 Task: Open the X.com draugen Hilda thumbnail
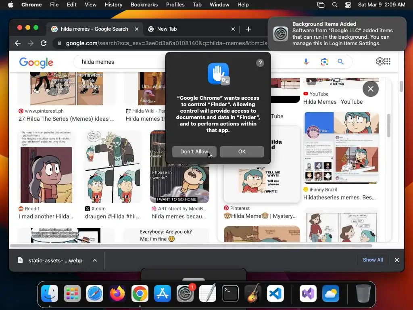point(113,167)
